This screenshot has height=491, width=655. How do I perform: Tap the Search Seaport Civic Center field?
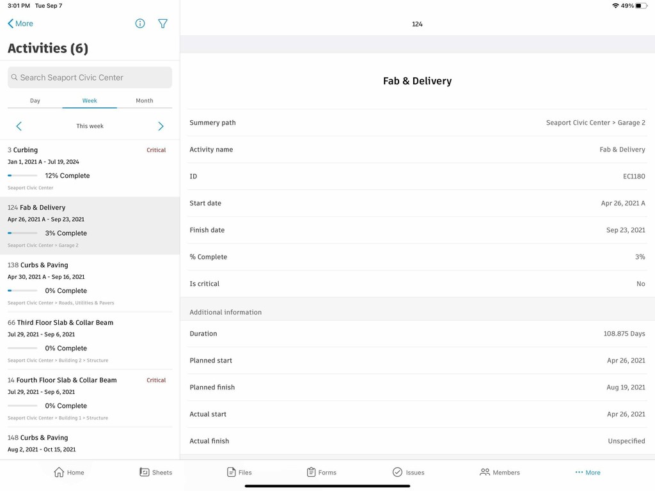point(90,77)
